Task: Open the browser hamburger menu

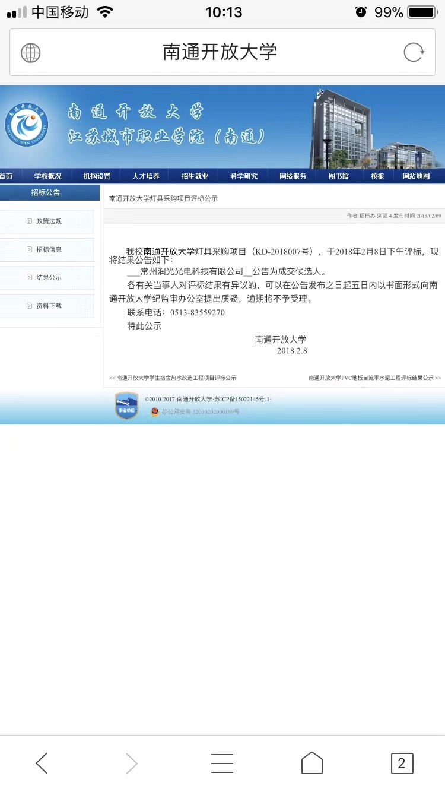Action: coord(222,763)
